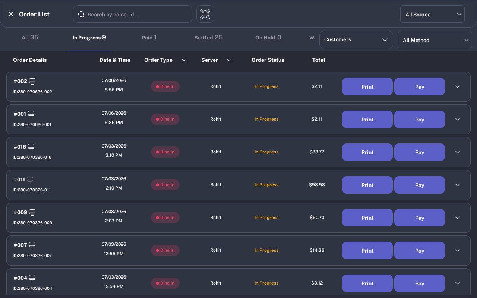Viewport: 477px width, 298px height.
Task: Focus the Search by name, id field
Action: 133,14
